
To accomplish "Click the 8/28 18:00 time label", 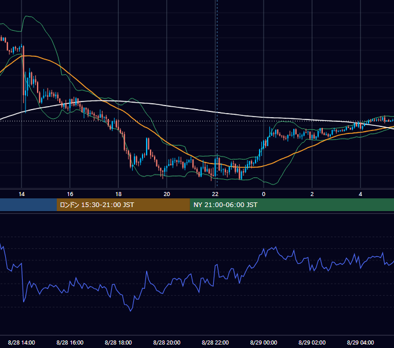I will 118,342.
